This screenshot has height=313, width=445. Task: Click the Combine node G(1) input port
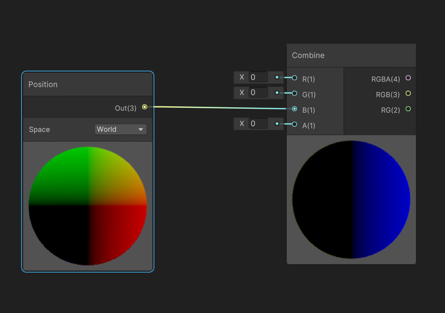pos(295,93)
